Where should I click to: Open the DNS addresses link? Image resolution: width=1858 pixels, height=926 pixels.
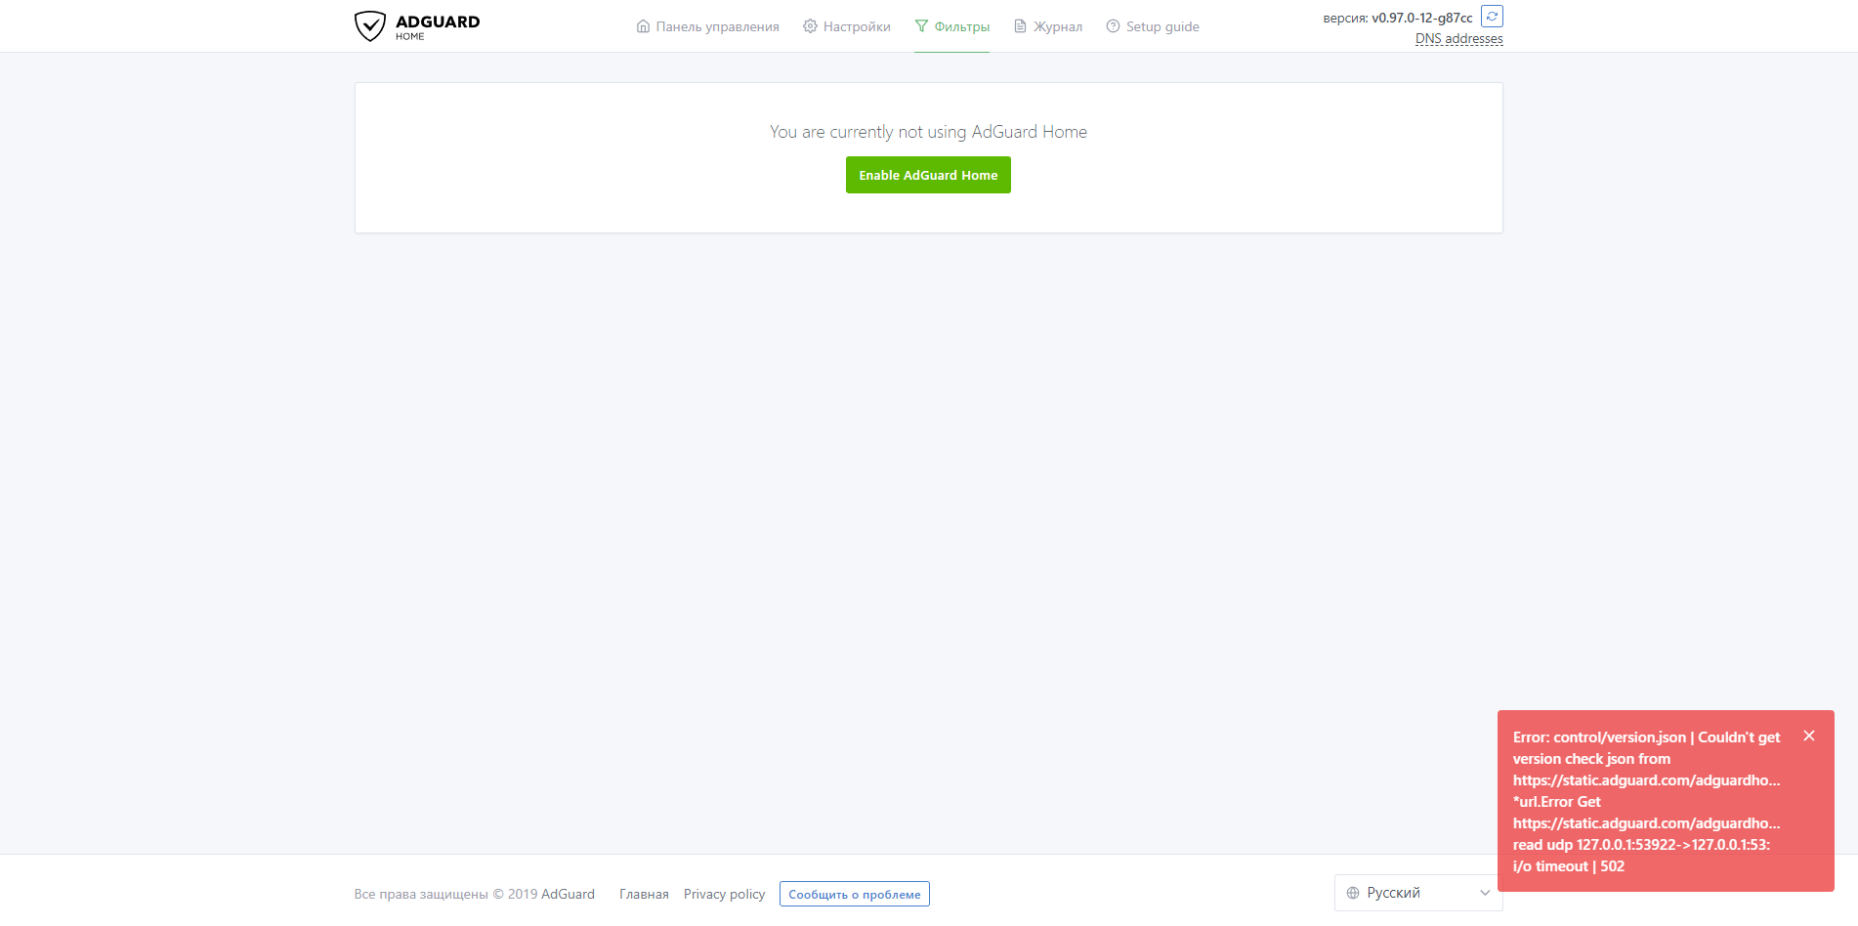coord(1458,38)
